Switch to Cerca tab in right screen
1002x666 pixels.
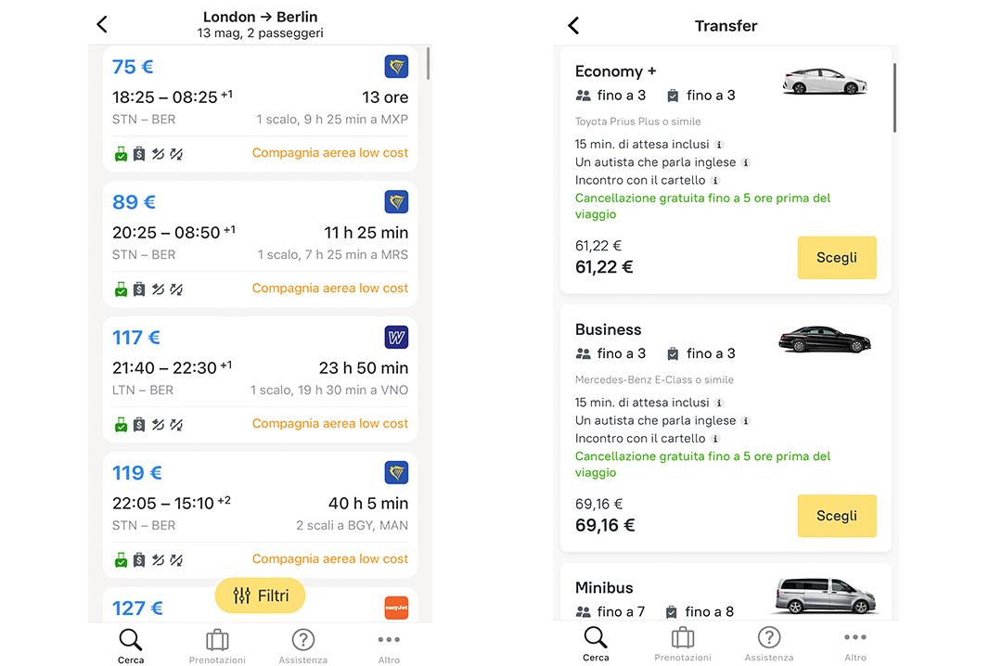click(596, 646)
